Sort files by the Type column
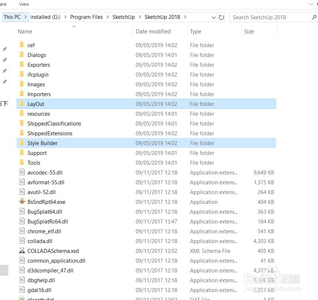318x300 pixels. (x=195, y=32)
